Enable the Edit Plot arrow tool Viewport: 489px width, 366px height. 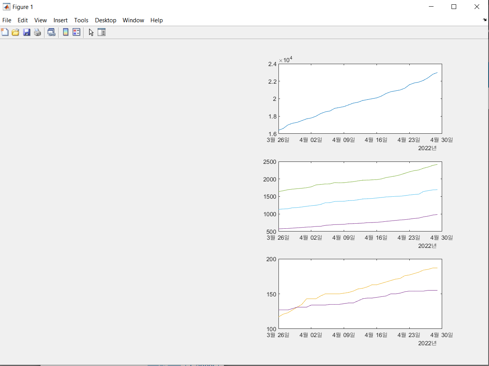point(91,32)
